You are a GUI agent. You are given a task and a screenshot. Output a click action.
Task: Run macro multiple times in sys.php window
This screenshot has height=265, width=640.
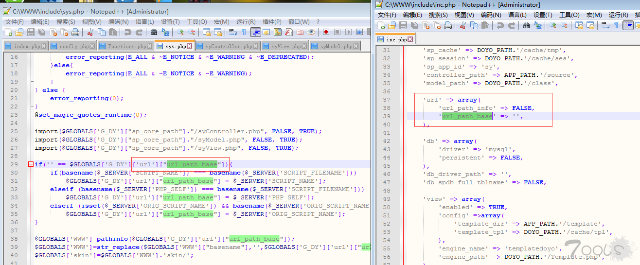pyautogui.click(x=359, y=32)
